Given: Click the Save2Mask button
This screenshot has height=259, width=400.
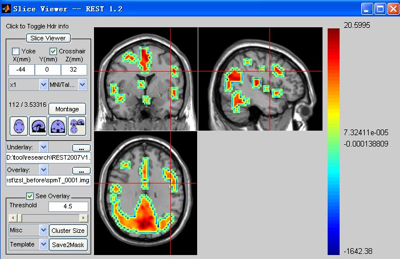Looking at the screenshot, I should (x=68, y=245).
